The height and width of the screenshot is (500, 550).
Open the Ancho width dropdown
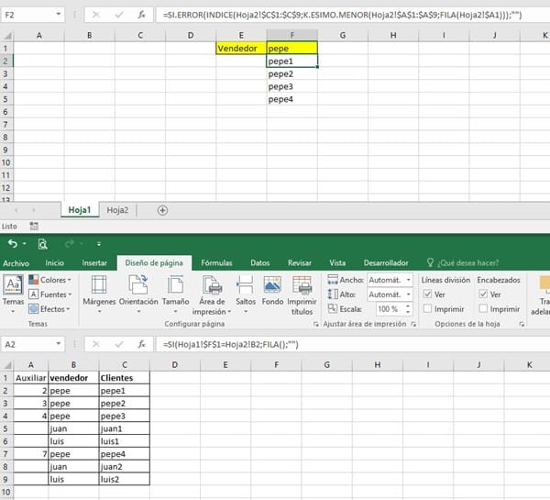(x=389, y=280)
